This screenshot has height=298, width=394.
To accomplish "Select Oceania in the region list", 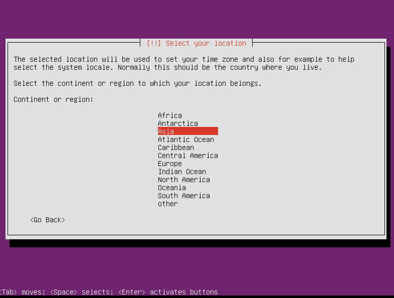I will [172, 188].
